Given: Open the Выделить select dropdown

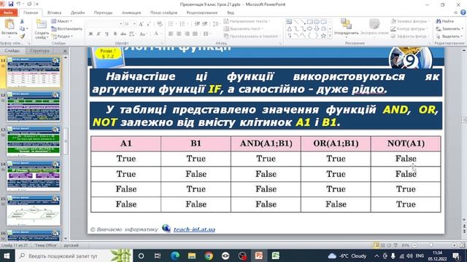Looking at the screenshot, I should click(x=449, y=36).
